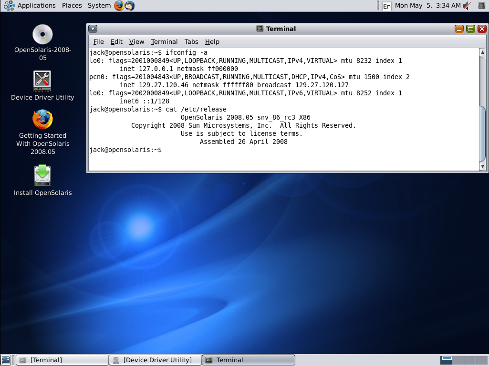This screenshot has width=489, height=366.
Task: Click the pcn0 interface flags line
Action: coord(250,77)
